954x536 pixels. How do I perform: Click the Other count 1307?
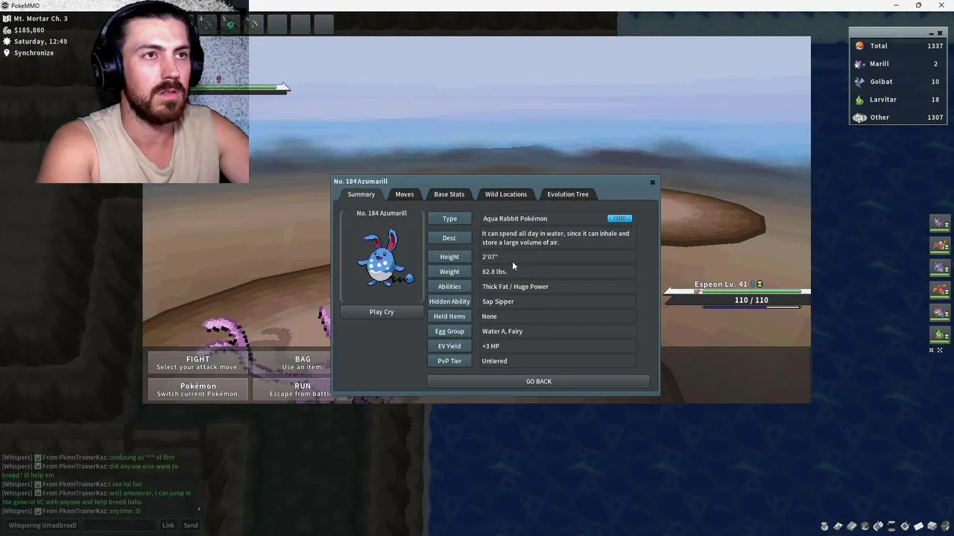(x=935, y=118)
